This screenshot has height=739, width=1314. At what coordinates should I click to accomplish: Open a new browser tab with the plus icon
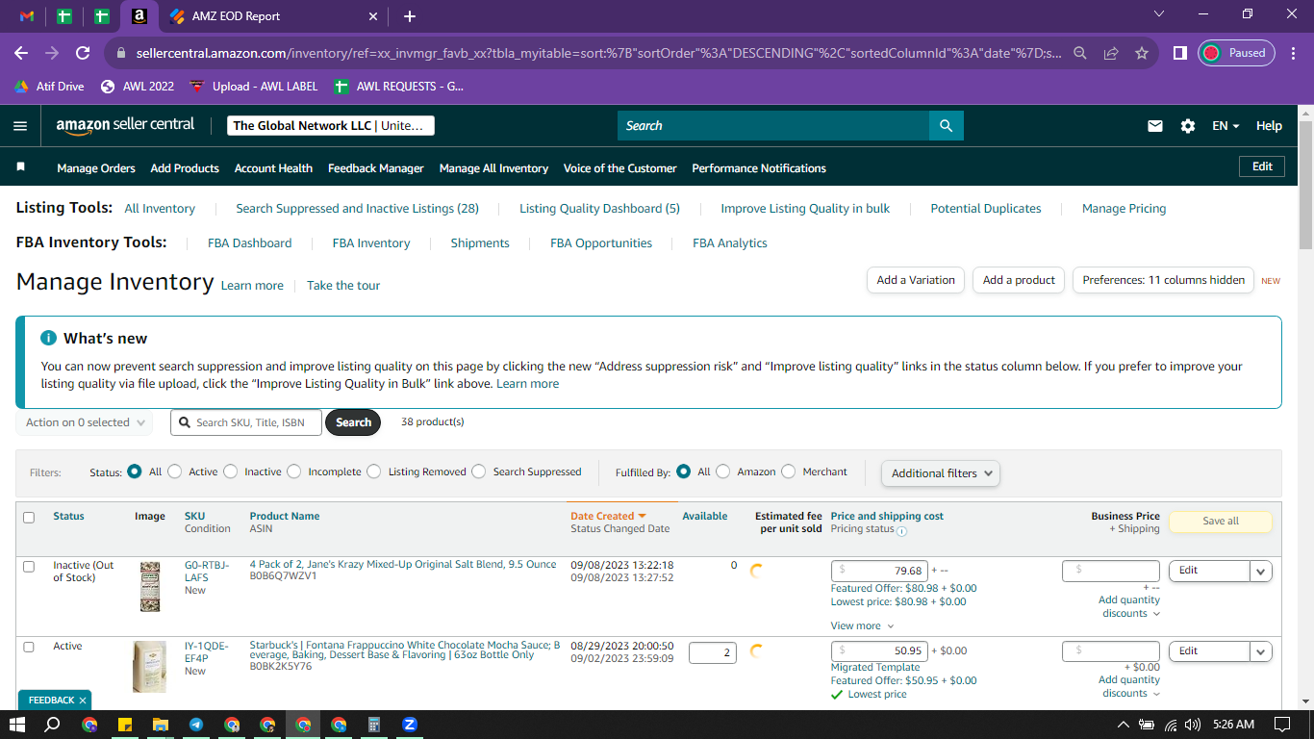coord(410,16)
